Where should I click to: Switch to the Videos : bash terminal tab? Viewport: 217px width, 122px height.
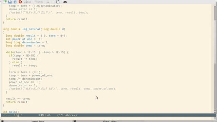point(38,121)
